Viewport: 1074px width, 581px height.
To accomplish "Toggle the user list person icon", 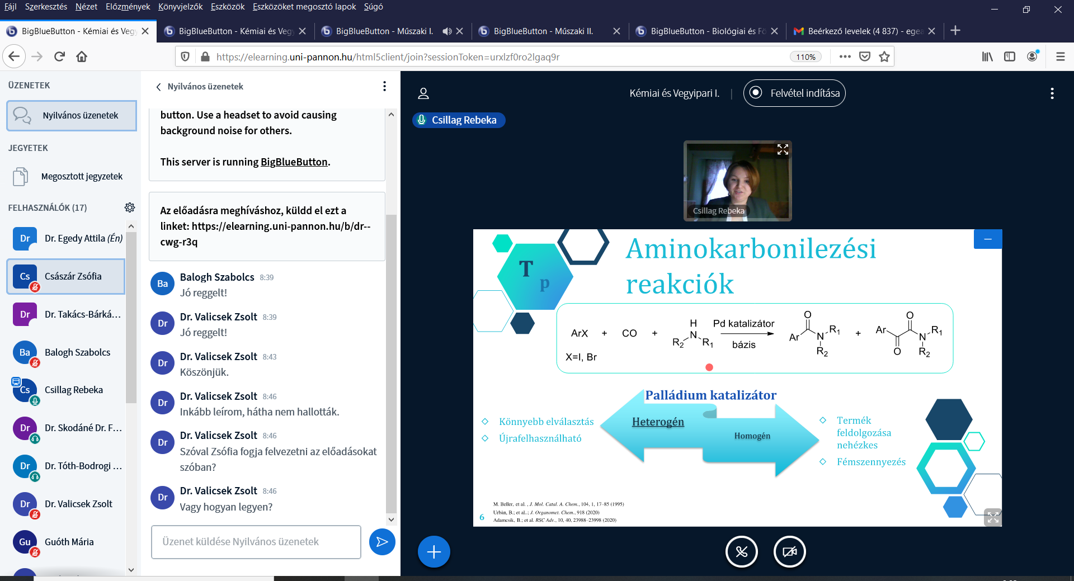I will click(423, 93).
